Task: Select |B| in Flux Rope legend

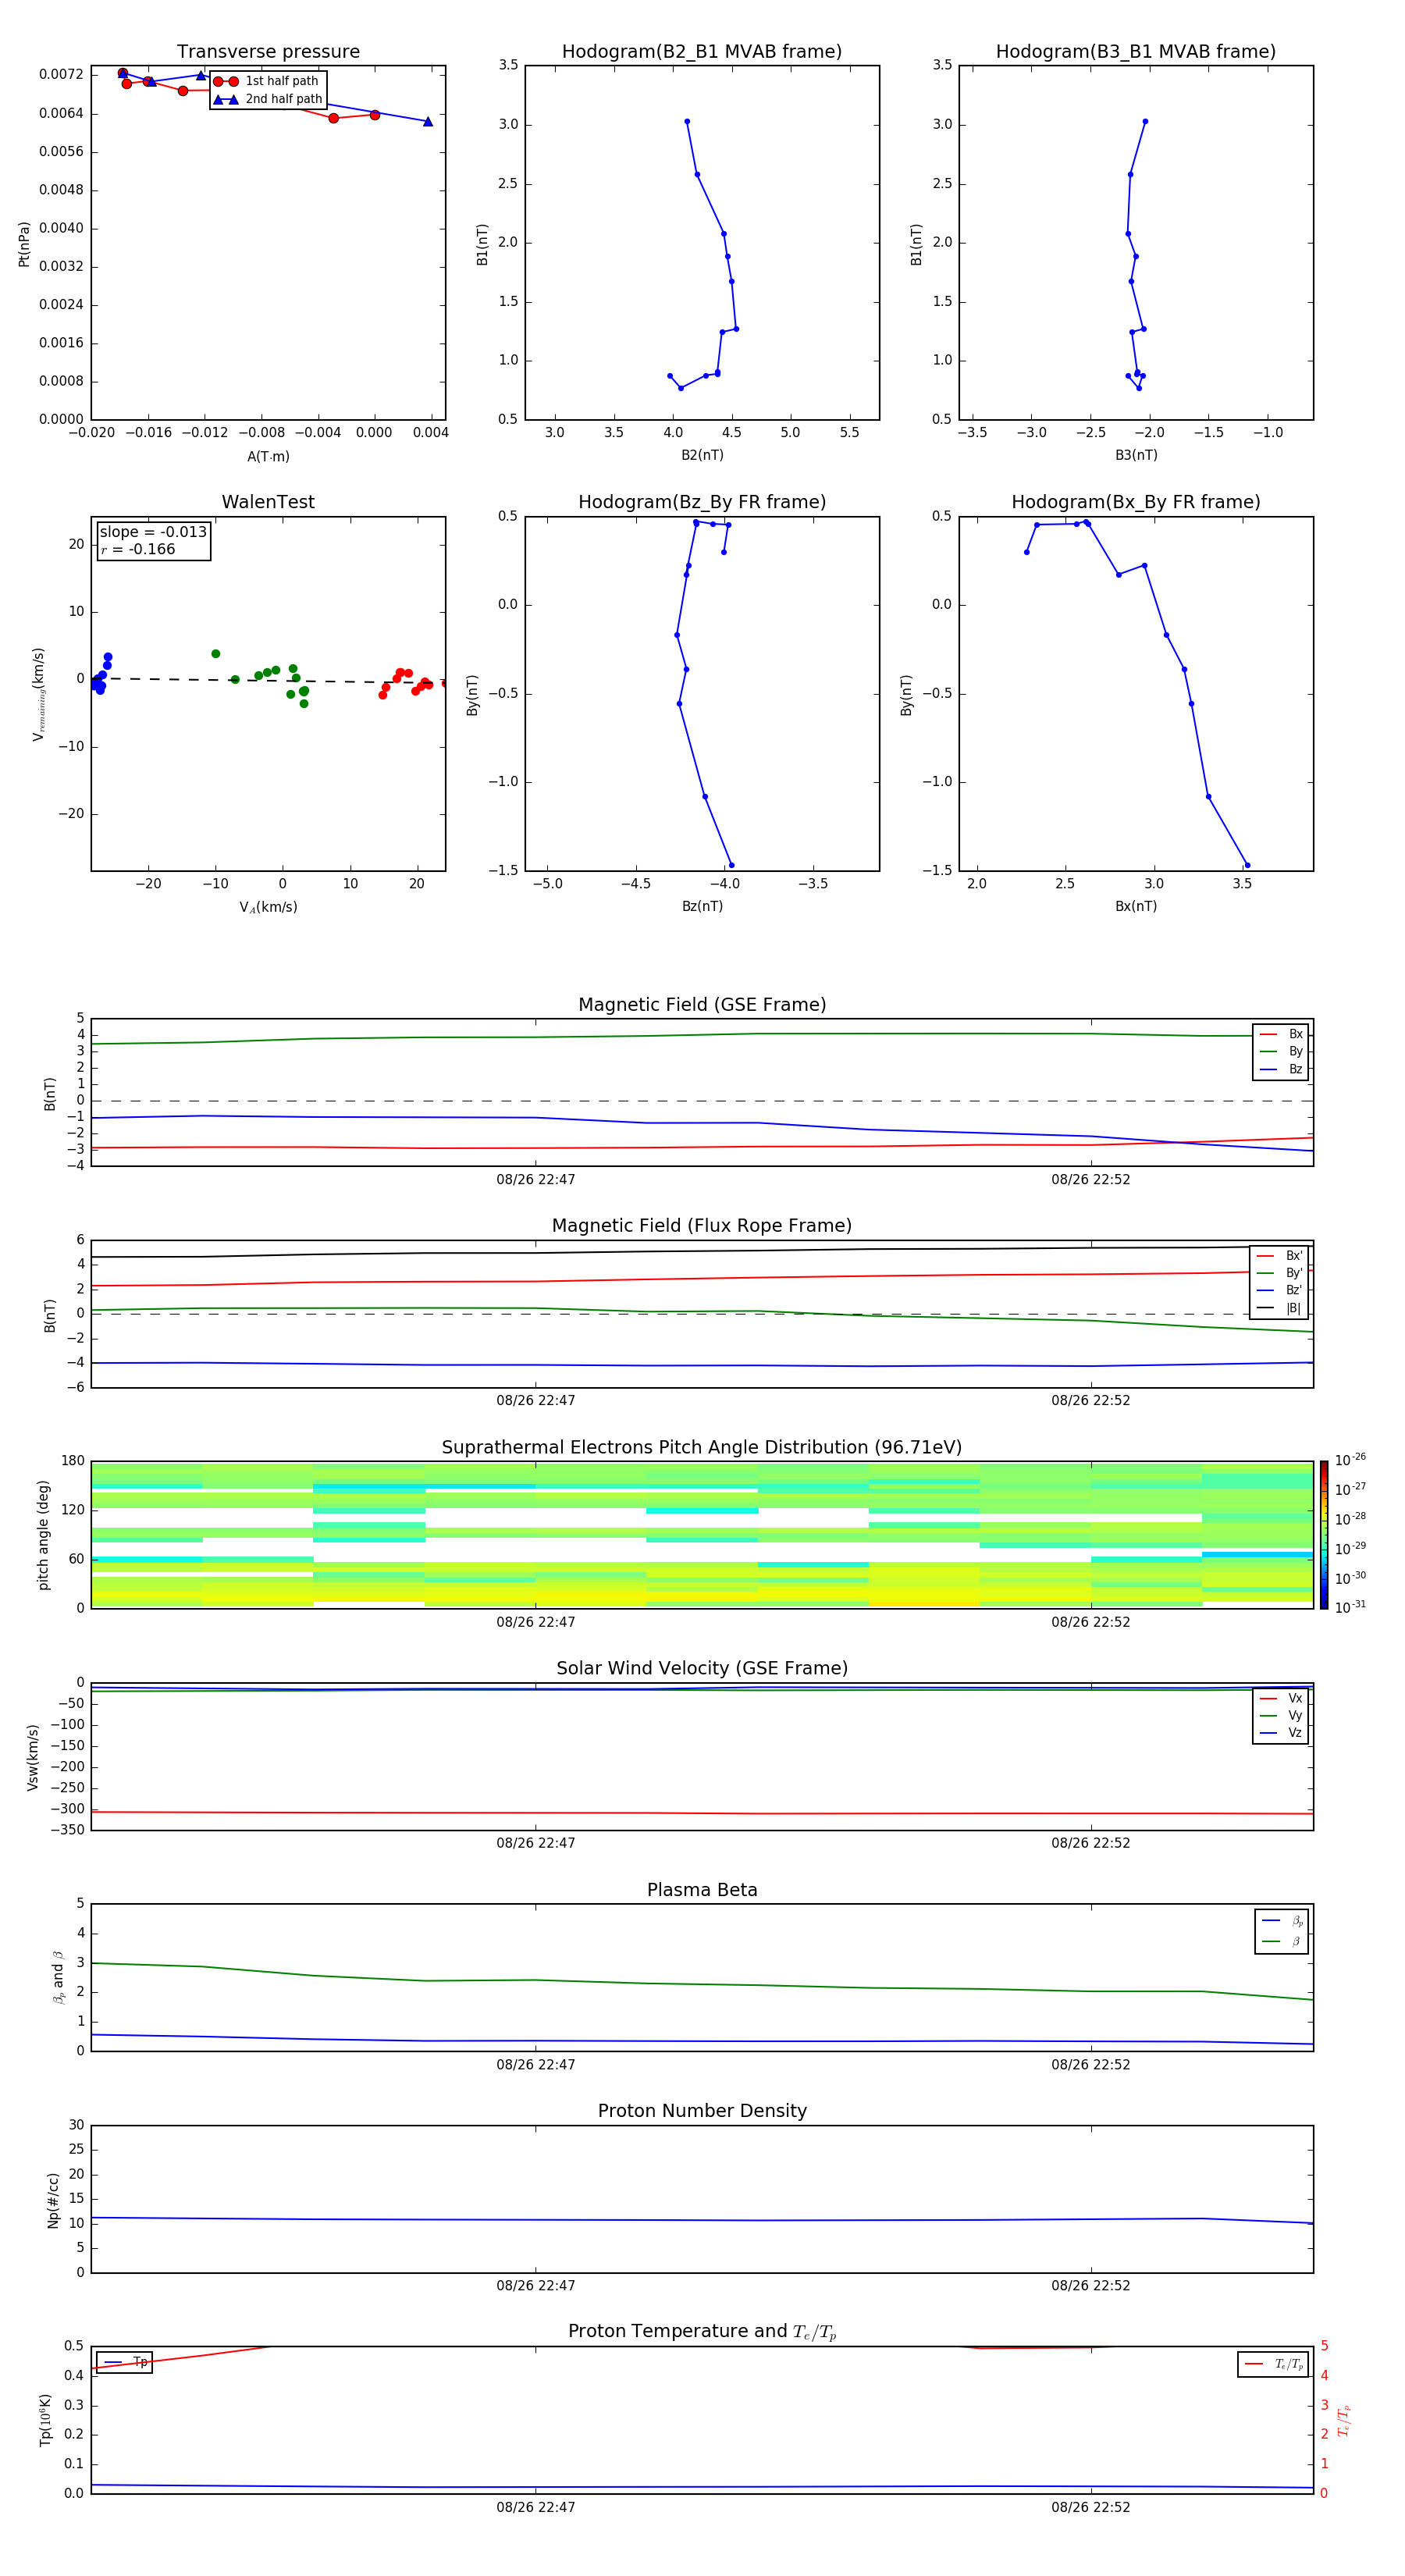Action: coord(1280,1308)
